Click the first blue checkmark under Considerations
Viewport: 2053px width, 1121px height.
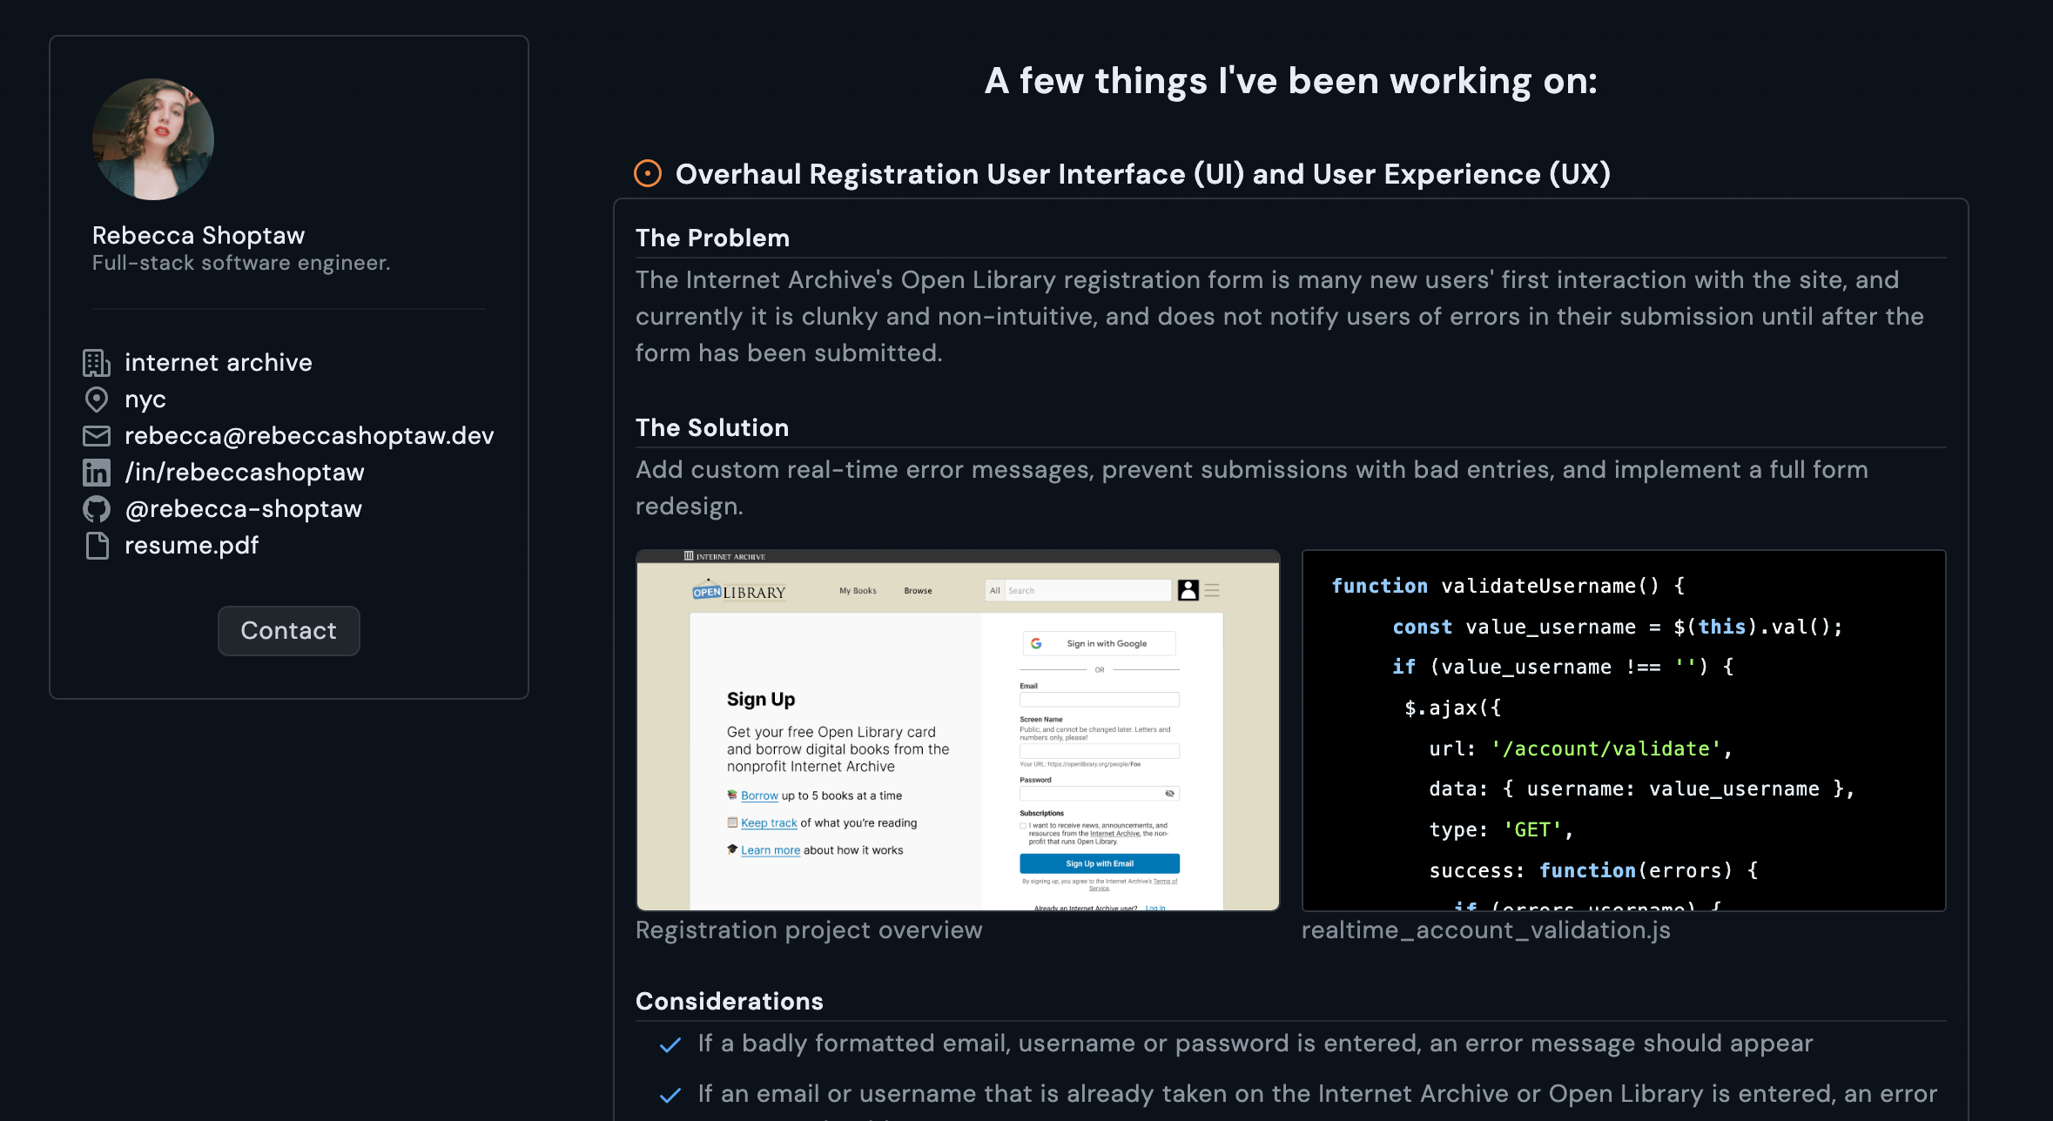click(670, 1044)
